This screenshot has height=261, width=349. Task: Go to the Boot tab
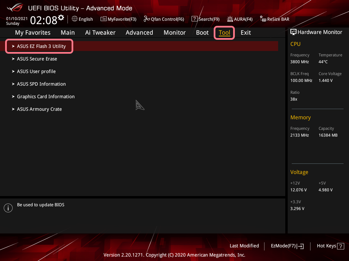[x=202, y=33]
